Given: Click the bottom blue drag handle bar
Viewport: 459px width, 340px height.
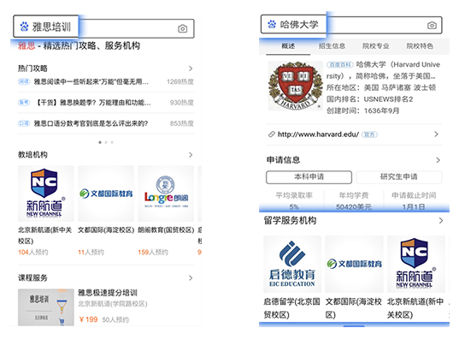Looking at the screenshot, I should point(354,325).
